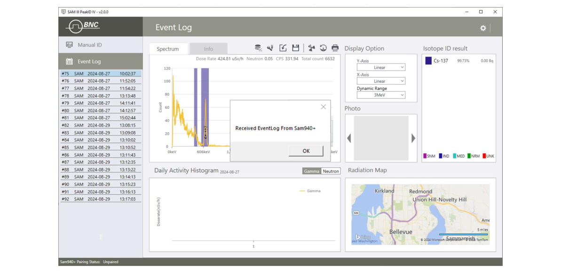Select event #83 at 13:09:08
This screenshot has width=561, height=273.
(101, 133)
